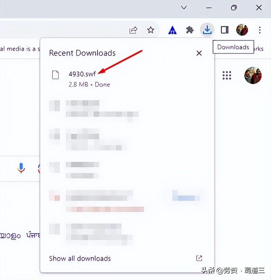
Task: Click the share page icon
Action: pos(133,30)
